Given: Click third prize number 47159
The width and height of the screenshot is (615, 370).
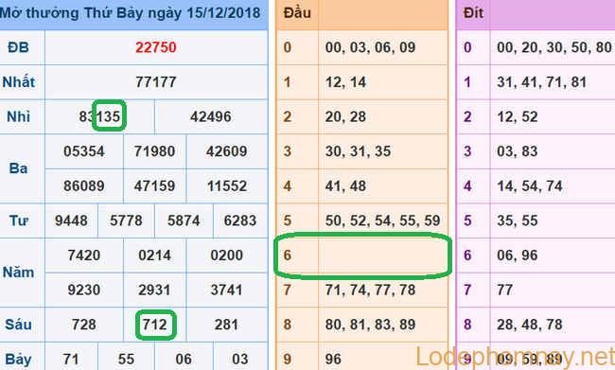Looking at the screenshot, I should click(154, 185).
